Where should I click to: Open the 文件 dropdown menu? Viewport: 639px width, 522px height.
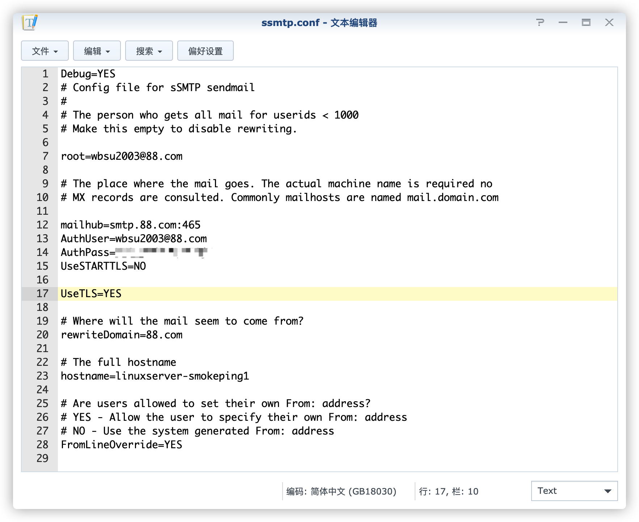45,51
